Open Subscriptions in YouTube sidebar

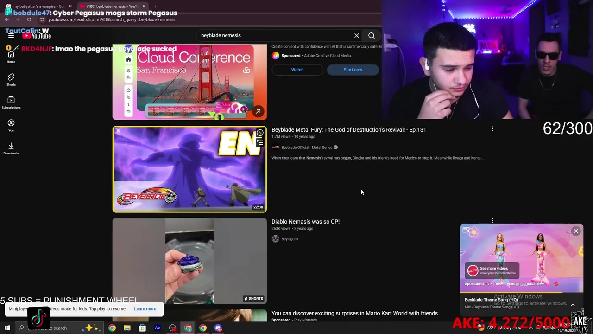11,103
